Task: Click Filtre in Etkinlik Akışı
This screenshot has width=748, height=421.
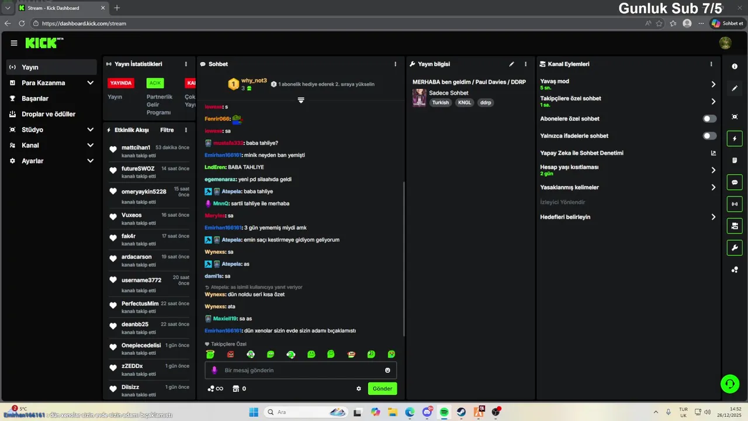Action: pyautogui.click(x=167, y=130)
